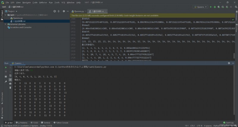
Task: Stop process in the Run panel
Action: point(6,72)
